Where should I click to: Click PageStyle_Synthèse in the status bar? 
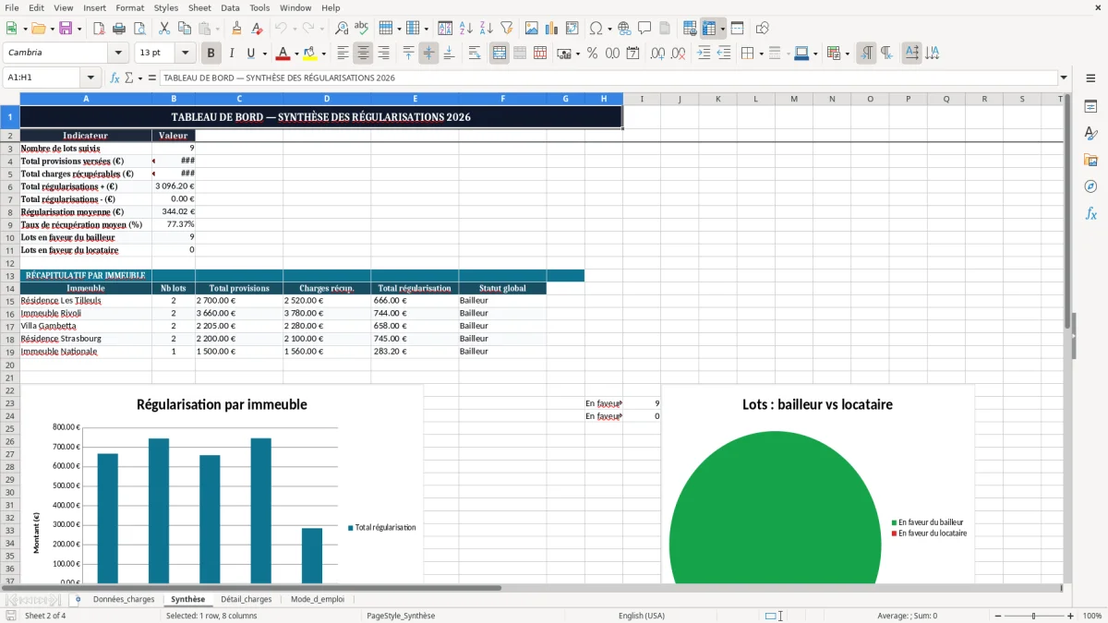tap(401, 616)
